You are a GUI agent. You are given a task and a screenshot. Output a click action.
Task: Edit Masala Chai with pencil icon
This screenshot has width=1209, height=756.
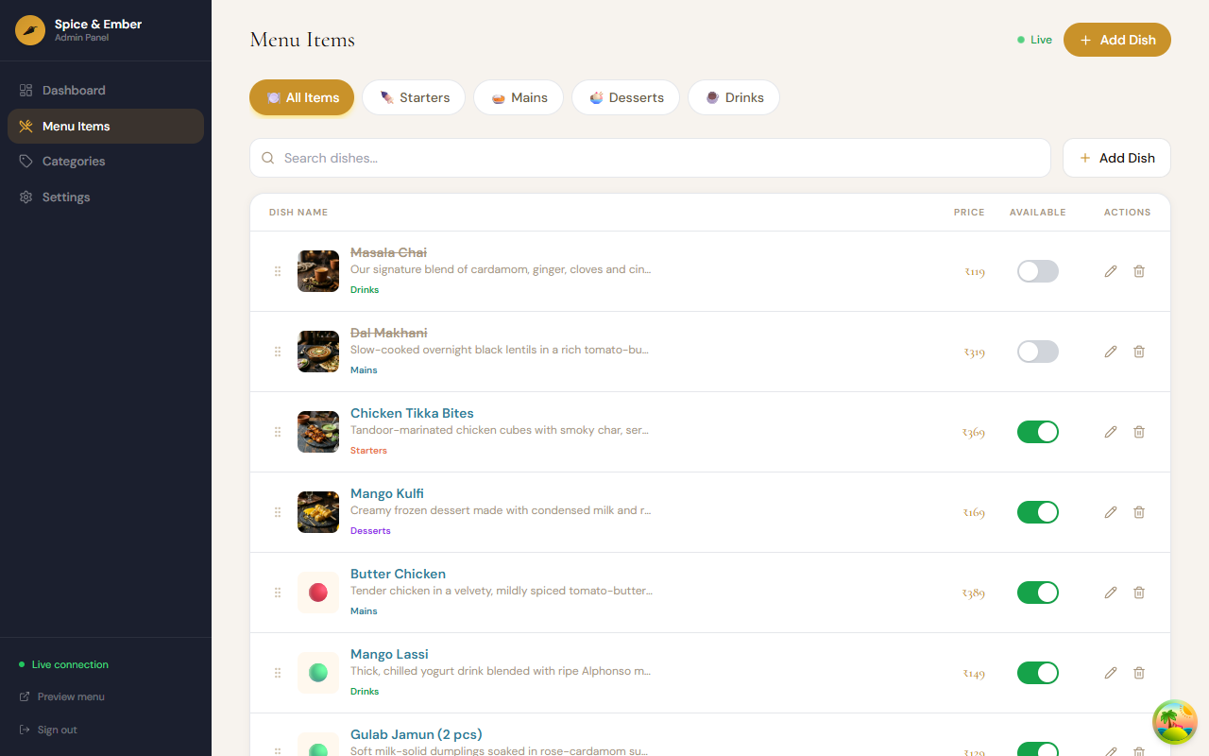(1111, 271)
